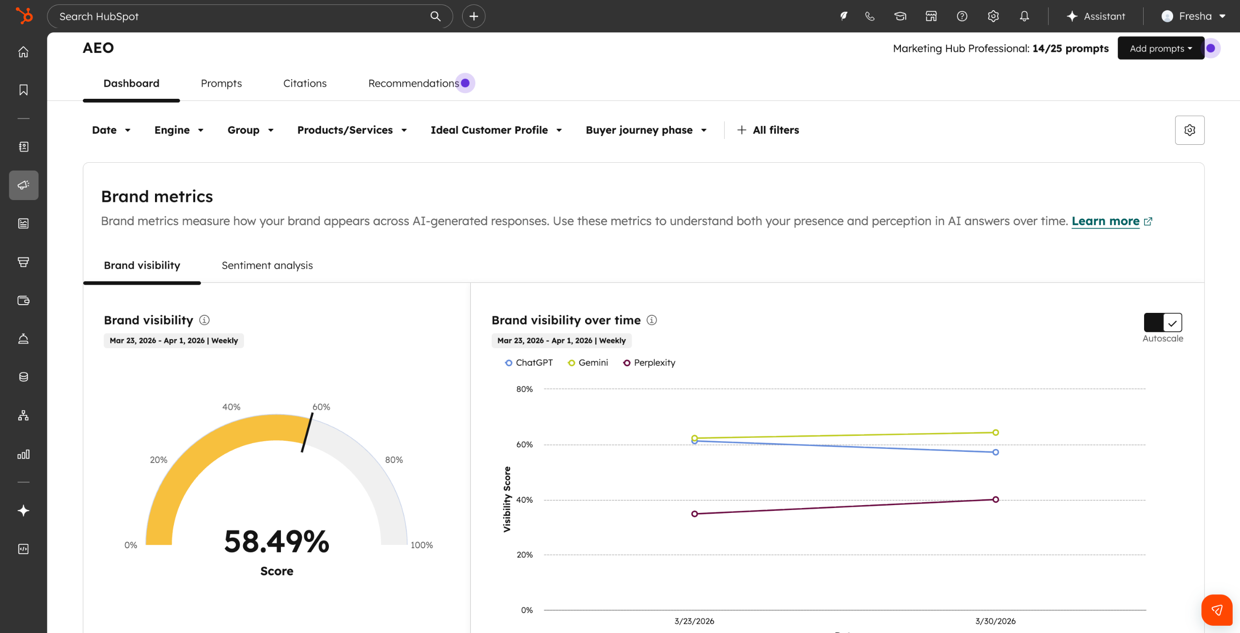Switch to the Citations tab

pos(305,83)
